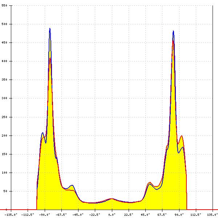Select the -22.5° x-axis label

[95, 215]
